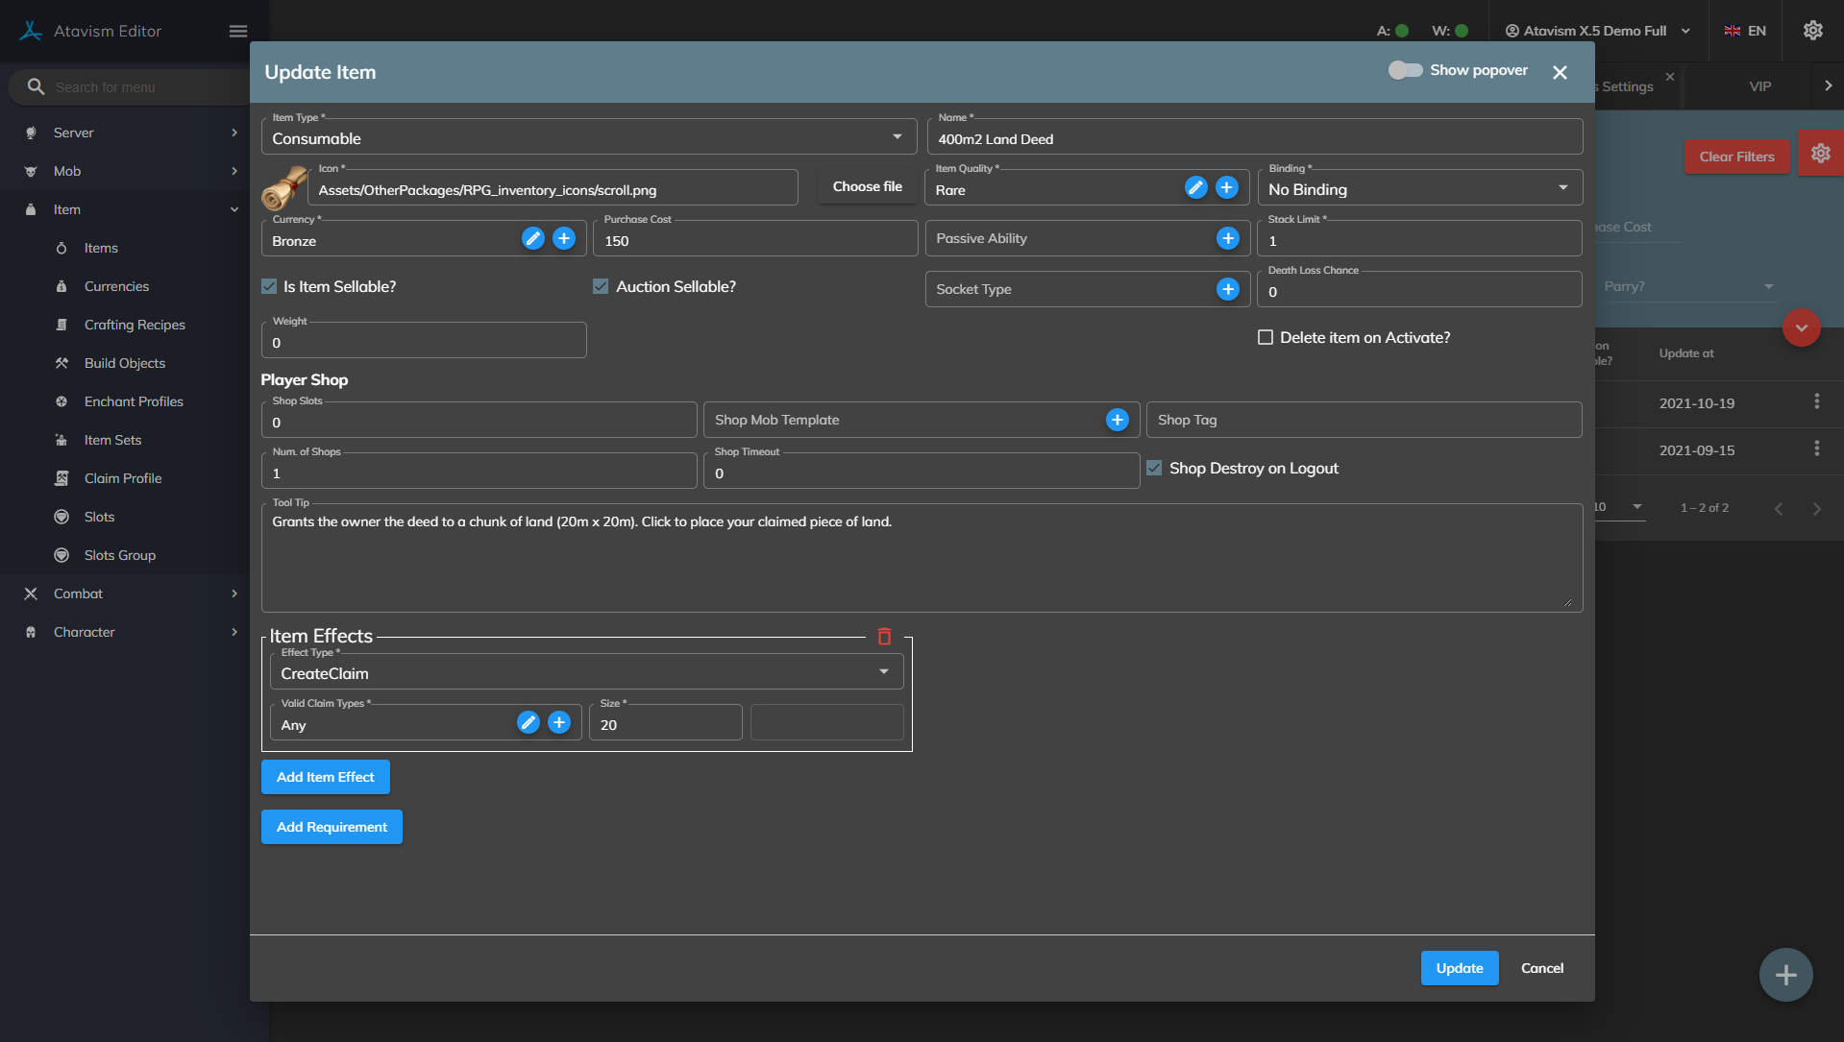Delete the item effect with trash icon
The image size is (1844, 1042).
pyautogui.click(x=884, y=637)
